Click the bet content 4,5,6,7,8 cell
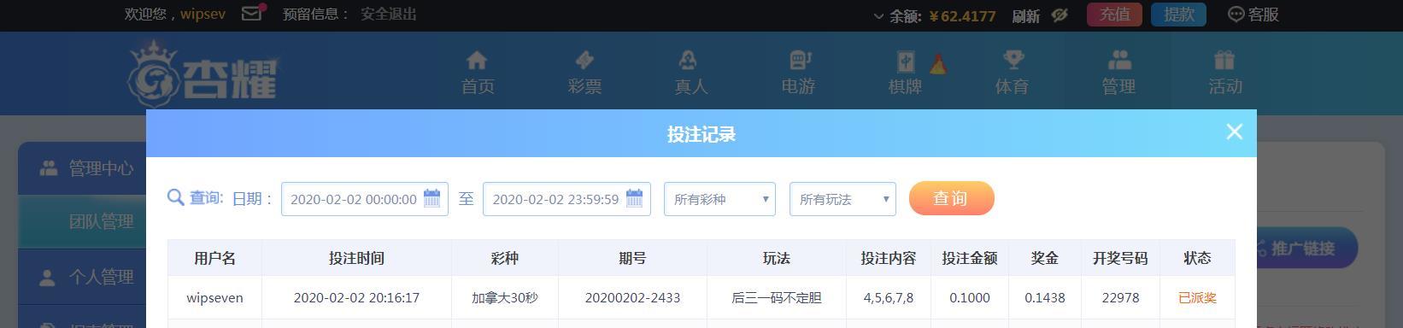 889,298
